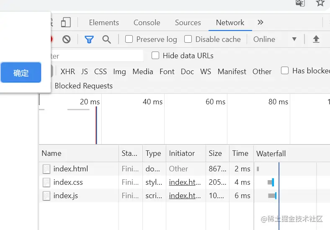Open the Sources tab
This screenshot has height=230, width=330.
pos(188,23)
